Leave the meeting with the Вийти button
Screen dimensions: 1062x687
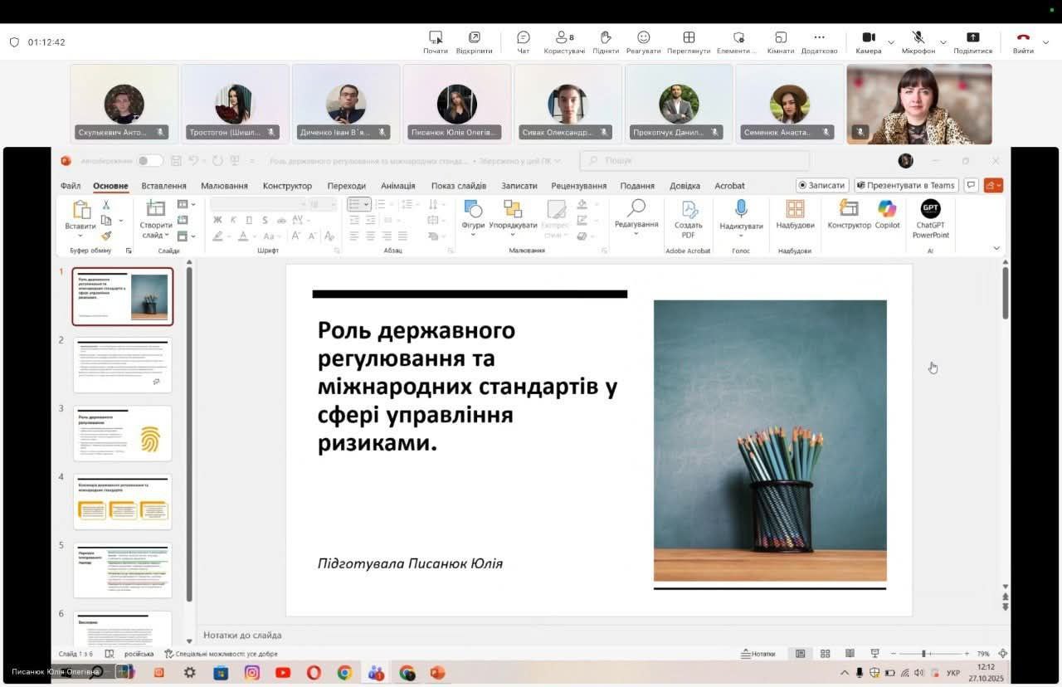point(1023,38)
